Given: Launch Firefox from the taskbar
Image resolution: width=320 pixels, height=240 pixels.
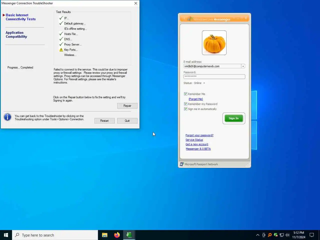Looking at the screenshot, I should [x=117, y=235].
